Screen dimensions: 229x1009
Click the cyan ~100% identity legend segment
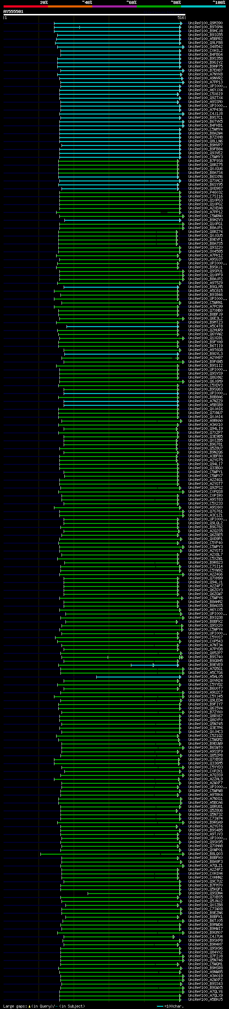pos(203,6)
